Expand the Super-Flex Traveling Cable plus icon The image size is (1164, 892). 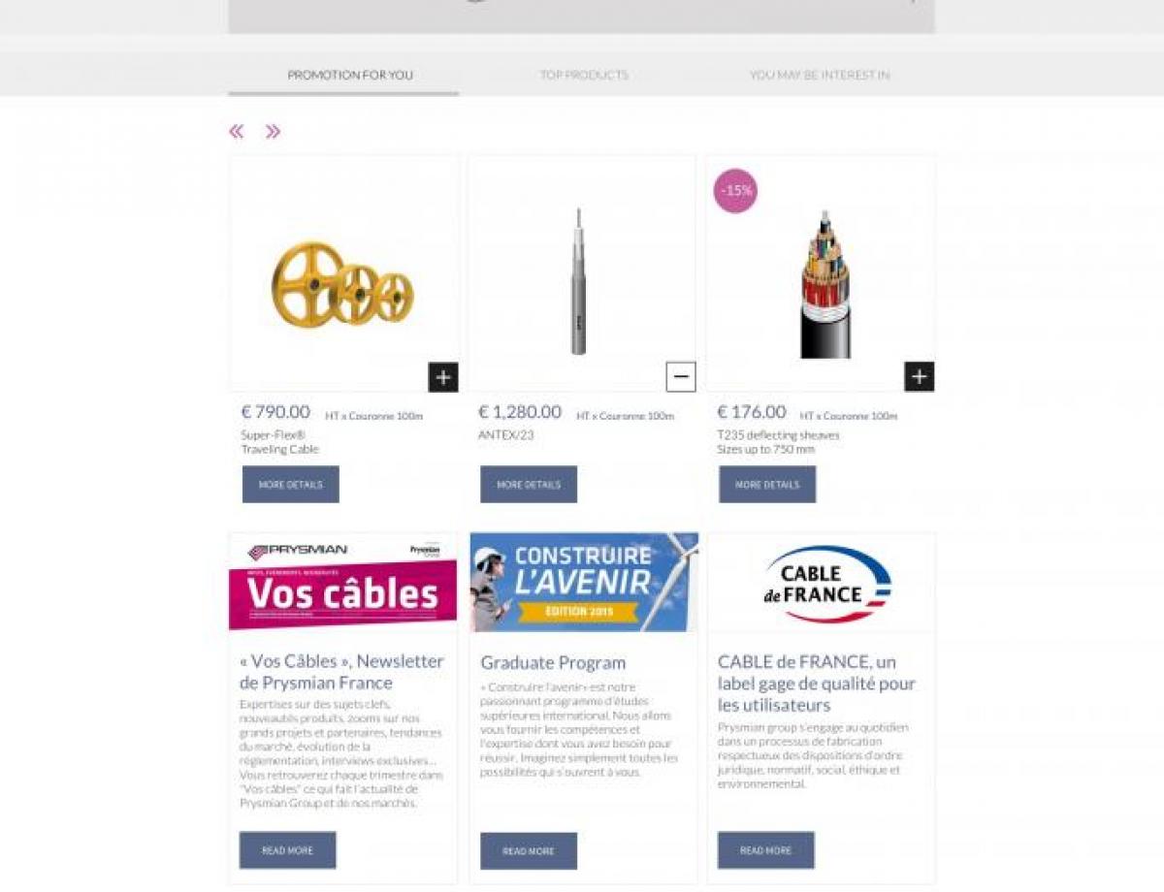[443, 377]
